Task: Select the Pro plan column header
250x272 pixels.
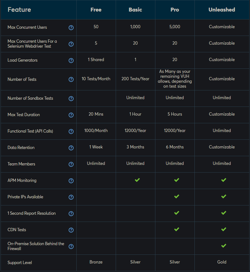Action: 175,10
